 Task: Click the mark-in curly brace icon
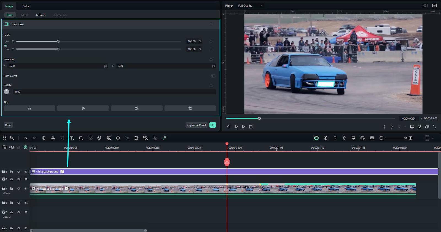[x=384, y=127]
